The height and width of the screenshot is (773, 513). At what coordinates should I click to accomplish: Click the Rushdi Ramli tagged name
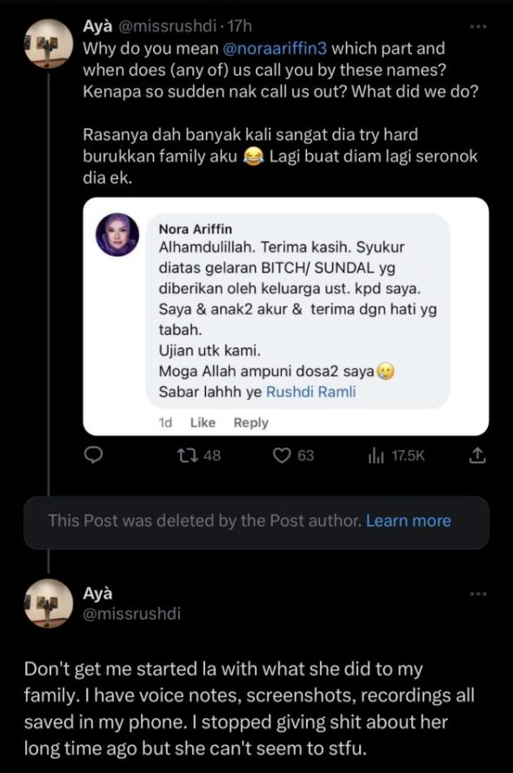[x=310, y=392]
